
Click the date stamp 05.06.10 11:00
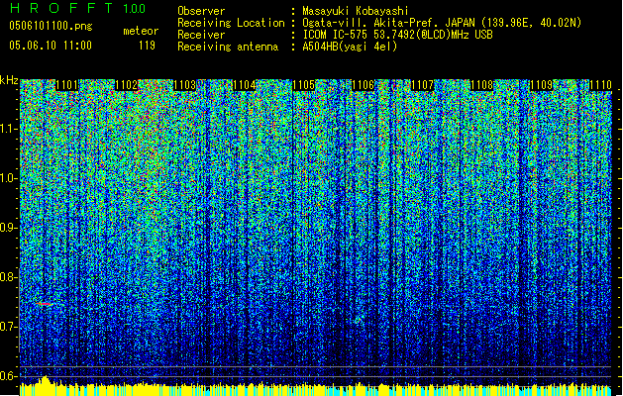pyautogui.click(x=51, y=46)
